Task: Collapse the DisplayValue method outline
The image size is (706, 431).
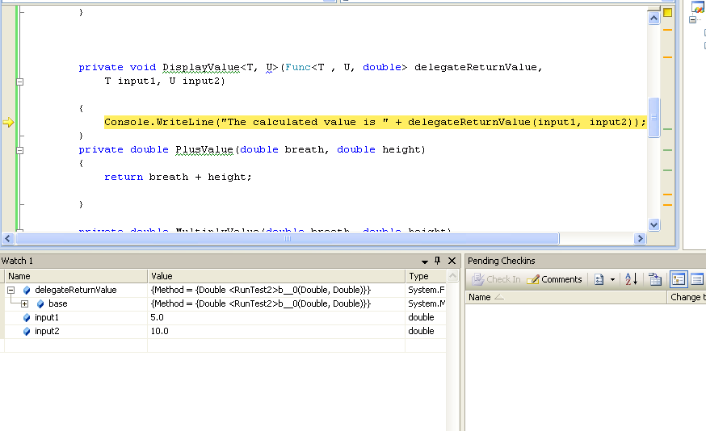Action: pos(20,82)
